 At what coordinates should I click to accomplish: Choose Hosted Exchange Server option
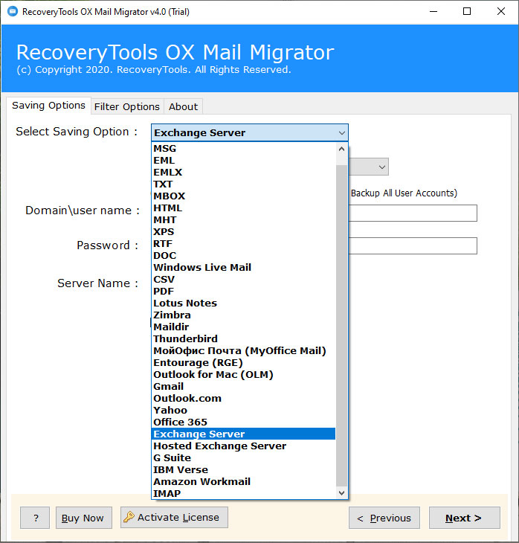(244, 446)
